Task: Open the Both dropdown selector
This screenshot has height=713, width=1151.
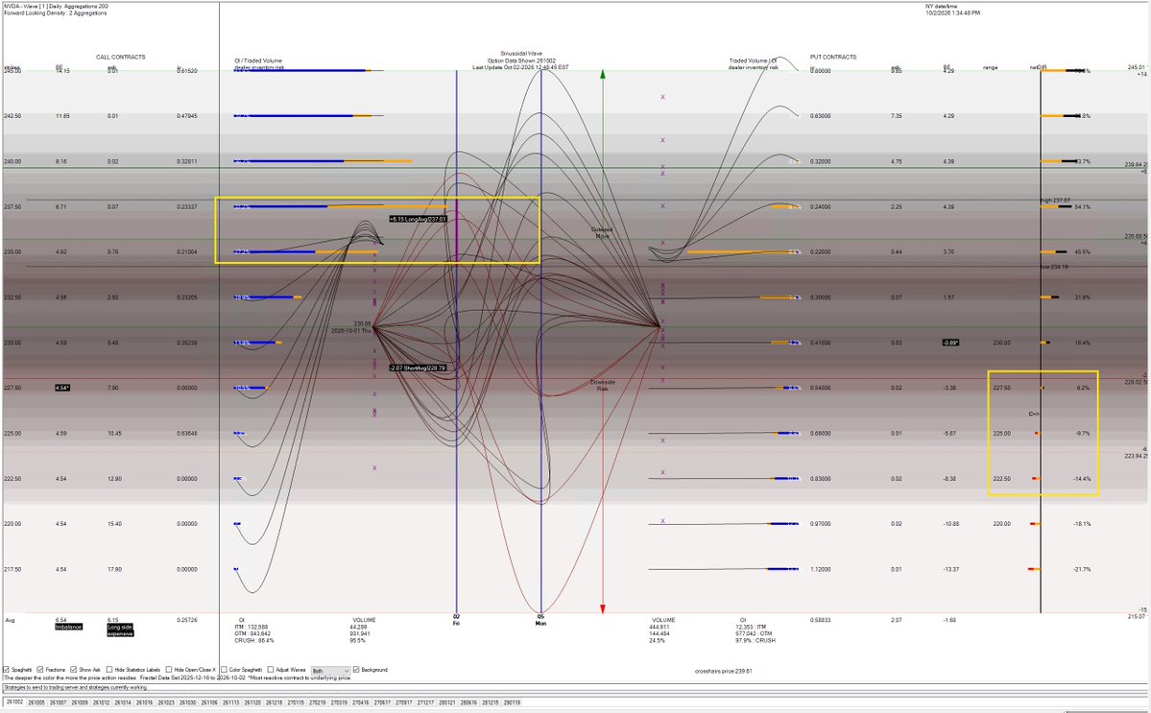Action: point(330,671)
